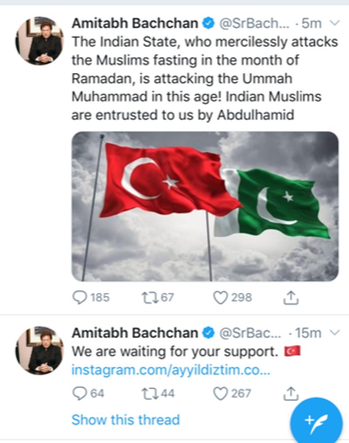The image size is (349, 443).
Task: Open the display name on the second tweet
Action: click(134, 333)
